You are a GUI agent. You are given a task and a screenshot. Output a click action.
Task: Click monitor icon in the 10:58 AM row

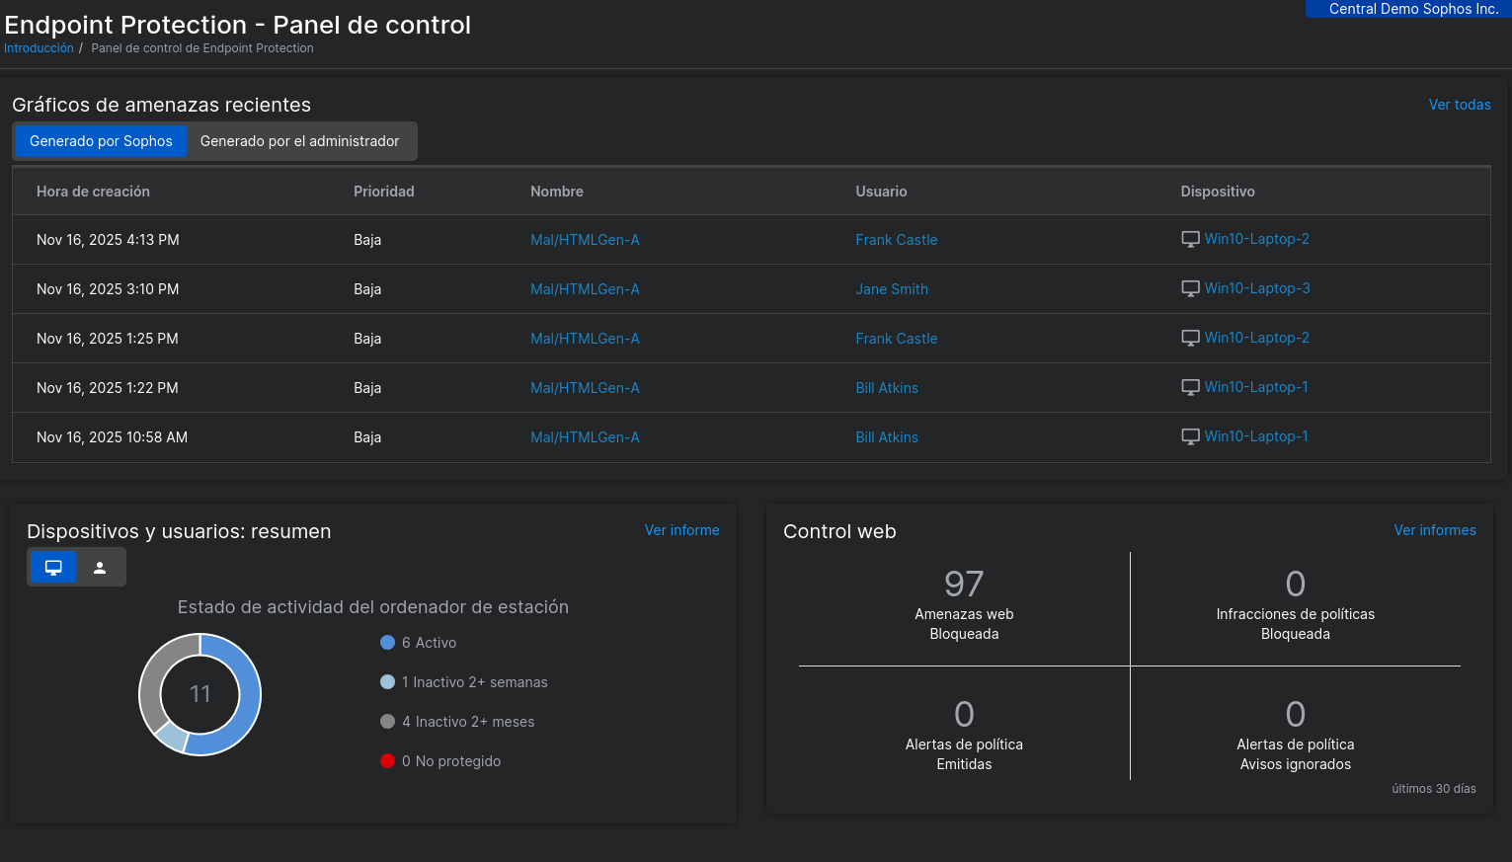coord(1190,436)
